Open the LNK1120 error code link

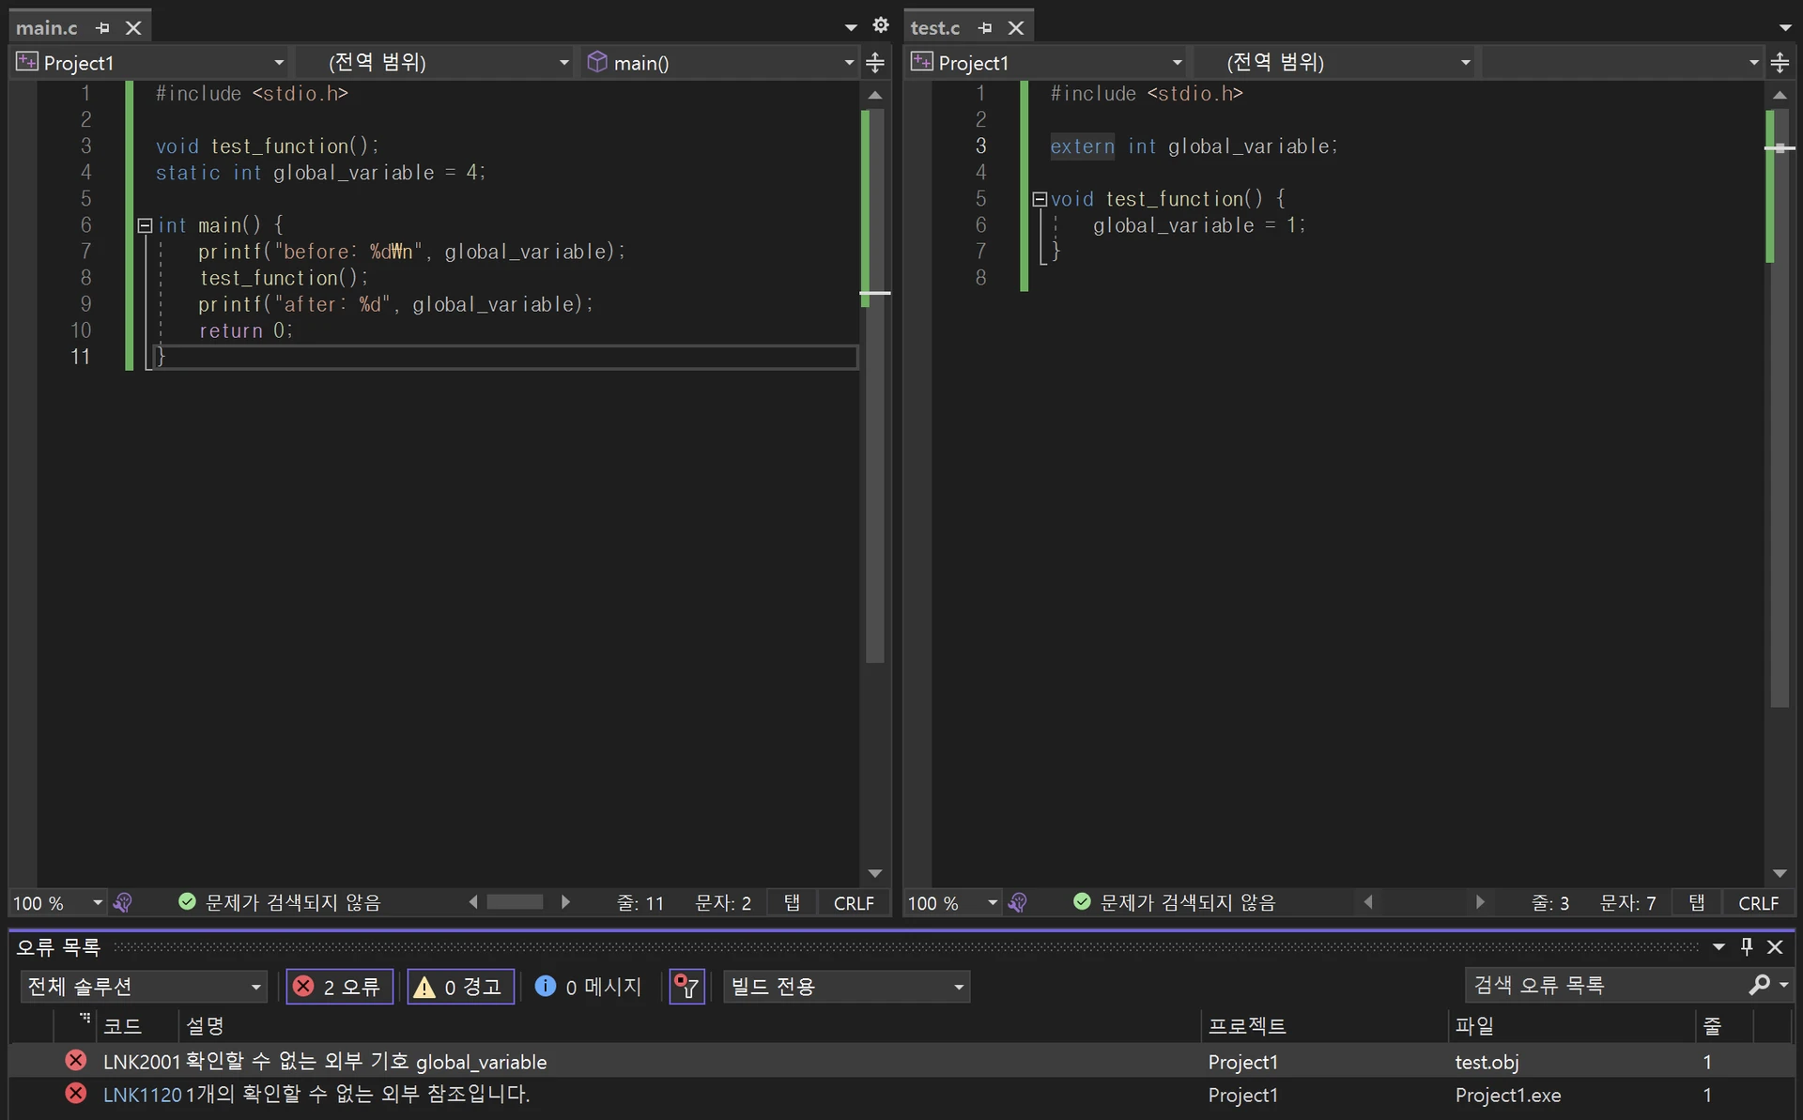click(x=142, y=1095)
